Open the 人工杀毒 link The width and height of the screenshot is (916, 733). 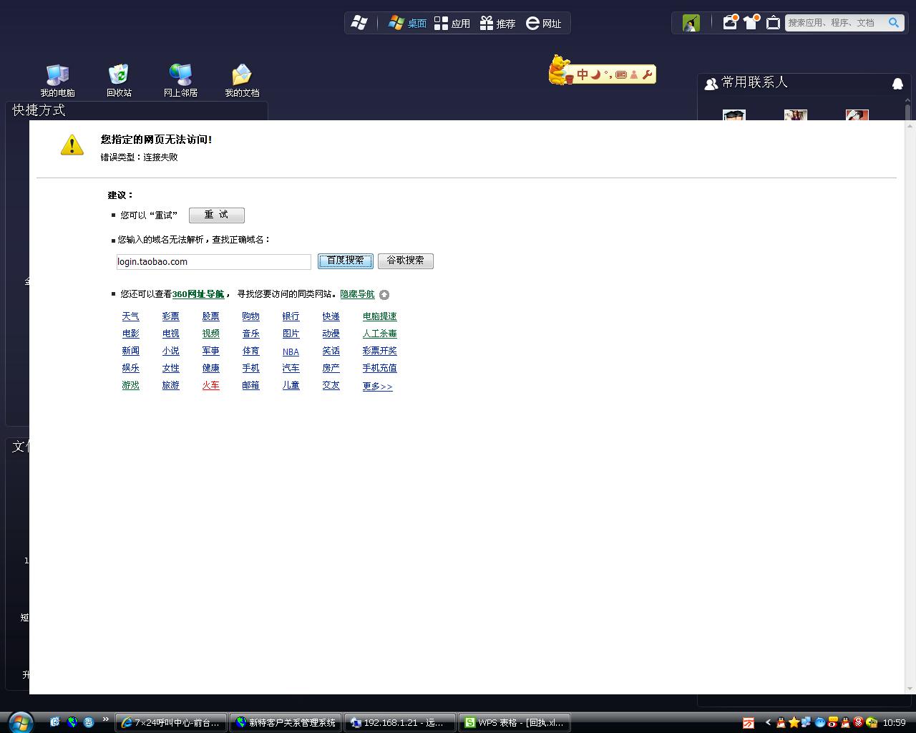tap(380, 334)
